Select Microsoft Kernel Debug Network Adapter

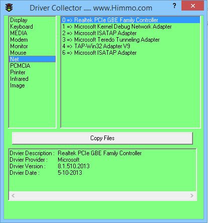pos(130,27)
